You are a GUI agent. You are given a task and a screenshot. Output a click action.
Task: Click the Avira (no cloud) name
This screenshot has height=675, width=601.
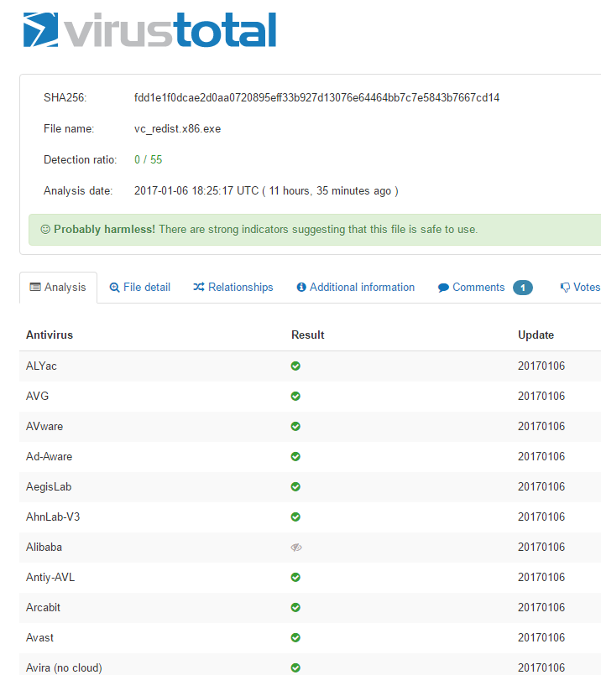pos(64,668)
